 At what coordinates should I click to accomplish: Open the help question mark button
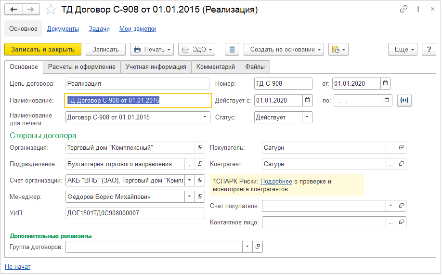429,49
